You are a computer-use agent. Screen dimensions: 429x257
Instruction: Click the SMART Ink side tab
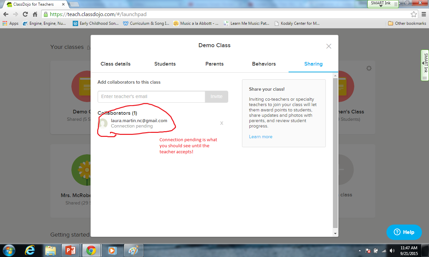(x=425, y=65)
